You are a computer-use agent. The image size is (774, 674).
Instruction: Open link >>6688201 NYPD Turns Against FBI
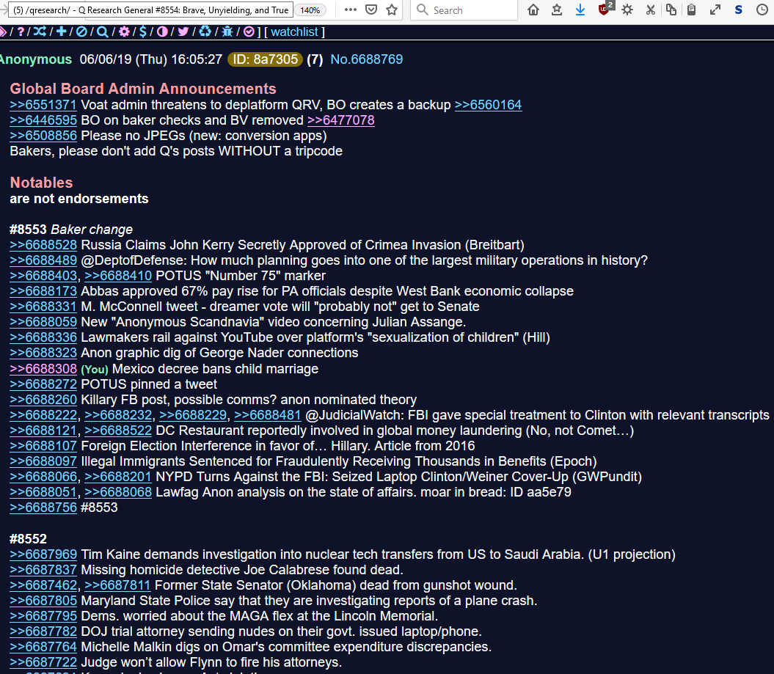coord(118,477)
